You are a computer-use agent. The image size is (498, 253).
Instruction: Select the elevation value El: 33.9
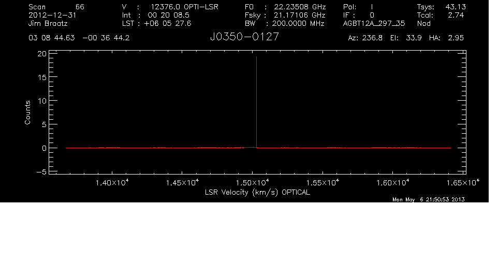point(406,38)
